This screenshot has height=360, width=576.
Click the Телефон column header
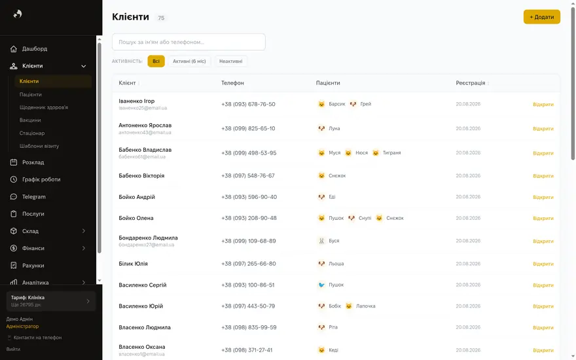[x=232, y=83]
